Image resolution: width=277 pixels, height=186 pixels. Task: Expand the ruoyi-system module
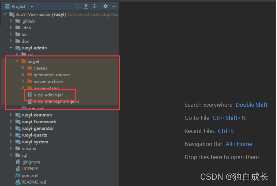[x=11, y=142]
